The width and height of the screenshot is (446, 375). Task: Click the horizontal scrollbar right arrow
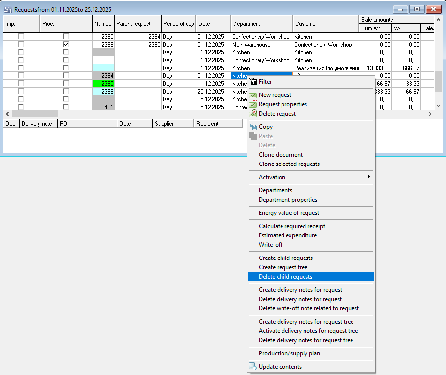coord(430,114)
